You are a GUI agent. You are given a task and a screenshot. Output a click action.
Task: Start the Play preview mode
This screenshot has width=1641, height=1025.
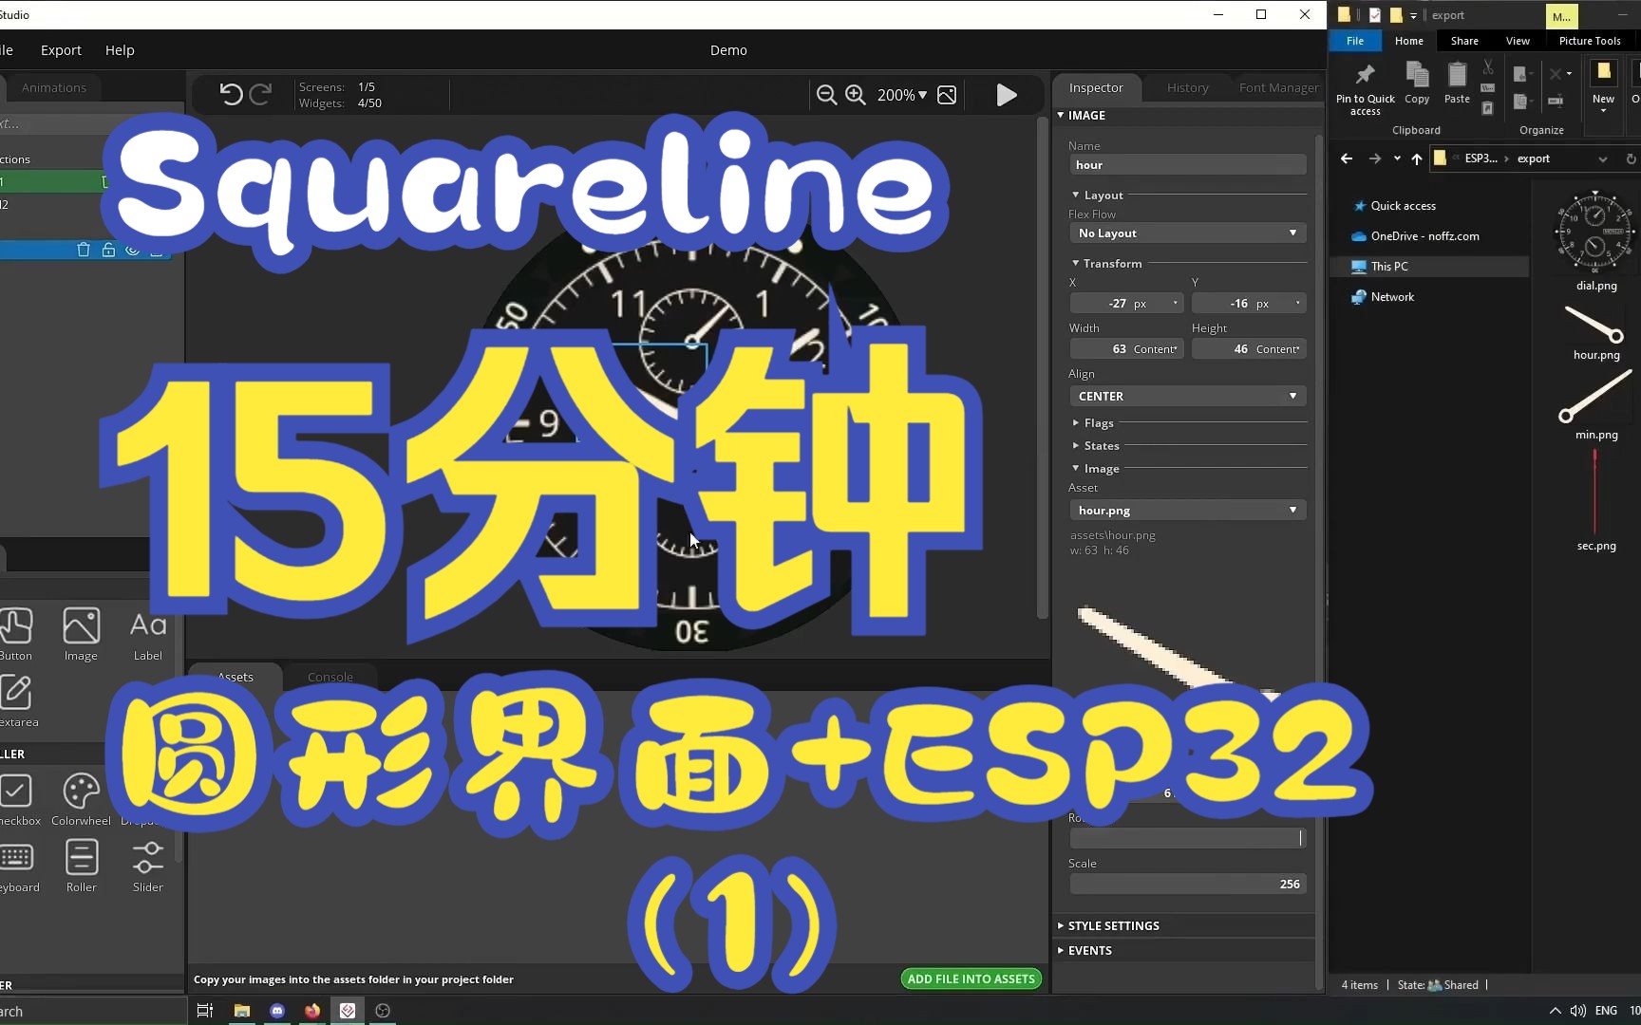tap(1007, 95)
